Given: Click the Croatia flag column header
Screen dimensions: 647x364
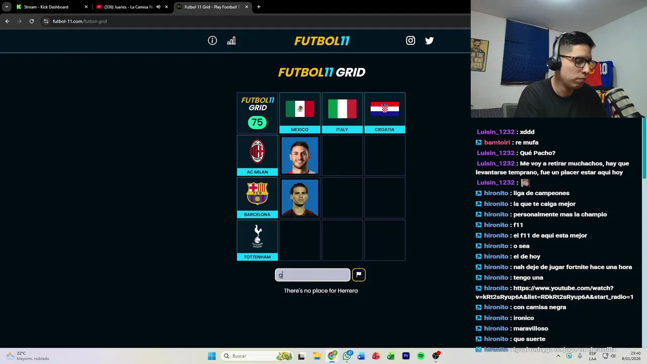Looking at the screenshot, I should 385,113.
